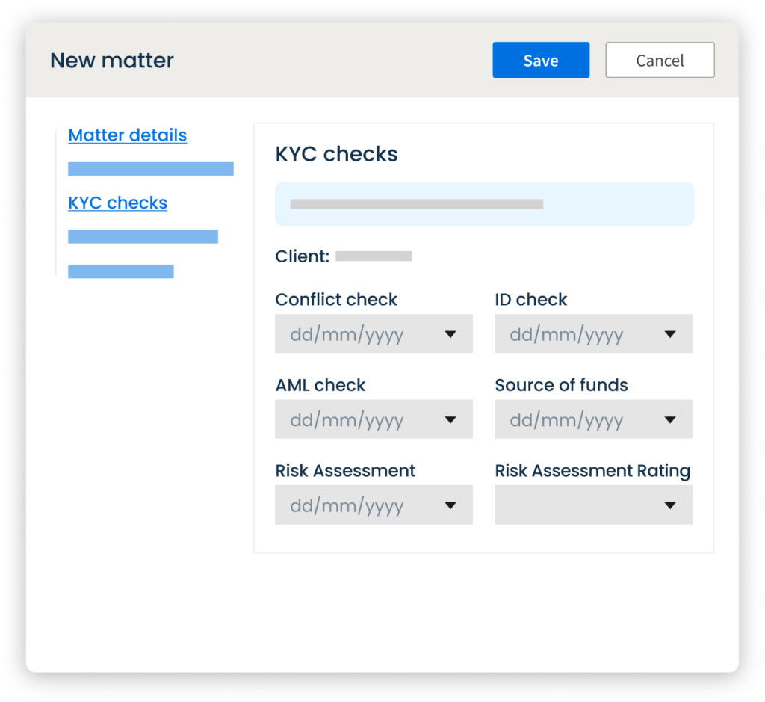Open the Risk Assessment Rating dropdown
765x702 pixels.
(x=593, y=505)
